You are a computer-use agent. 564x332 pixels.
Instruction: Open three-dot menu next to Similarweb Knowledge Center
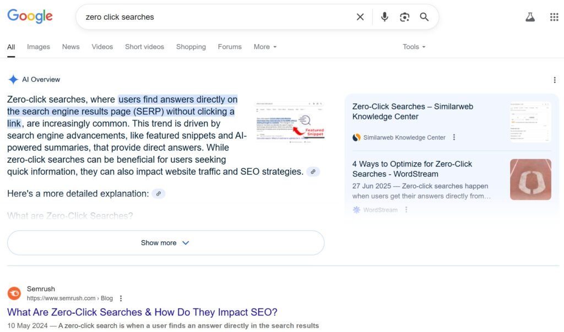[454, 137]
